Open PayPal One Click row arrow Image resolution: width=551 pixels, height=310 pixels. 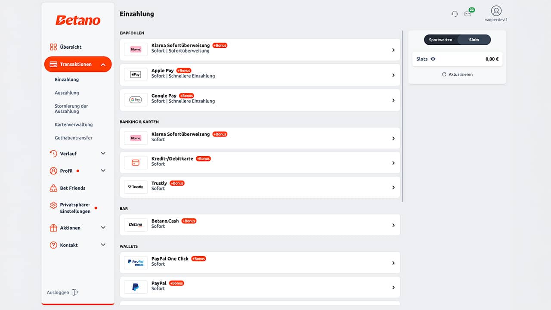click(393, 263)
